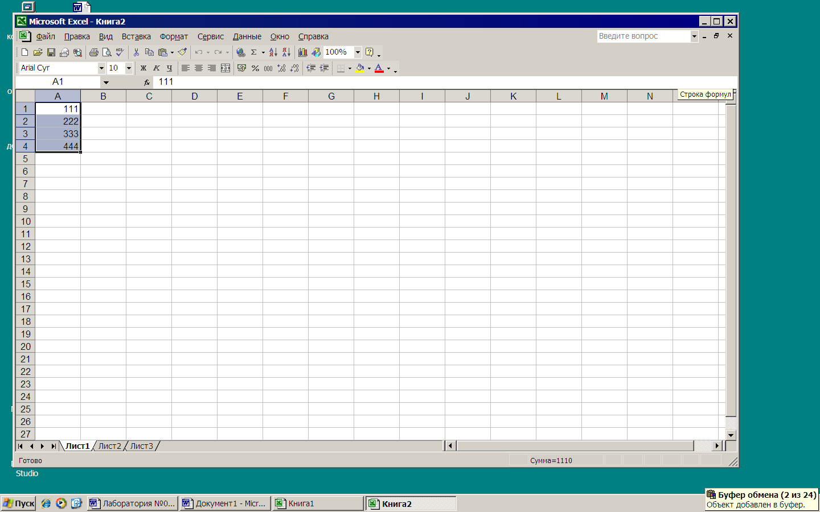Increase the decimal places
This screenshot has height=512, width=820.
281,68
